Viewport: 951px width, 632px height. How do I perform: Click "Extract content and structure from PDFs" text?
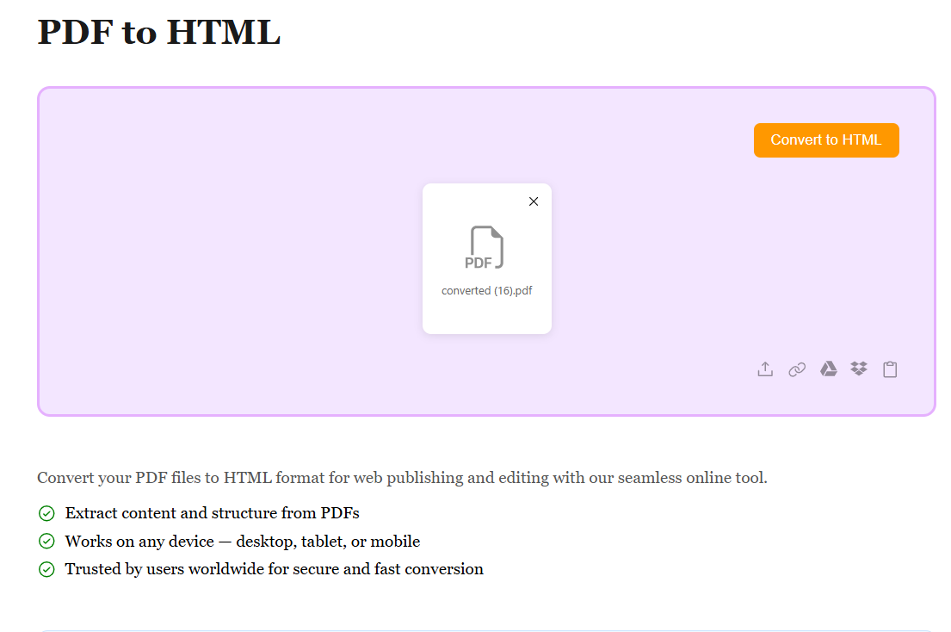coord(212,513)
